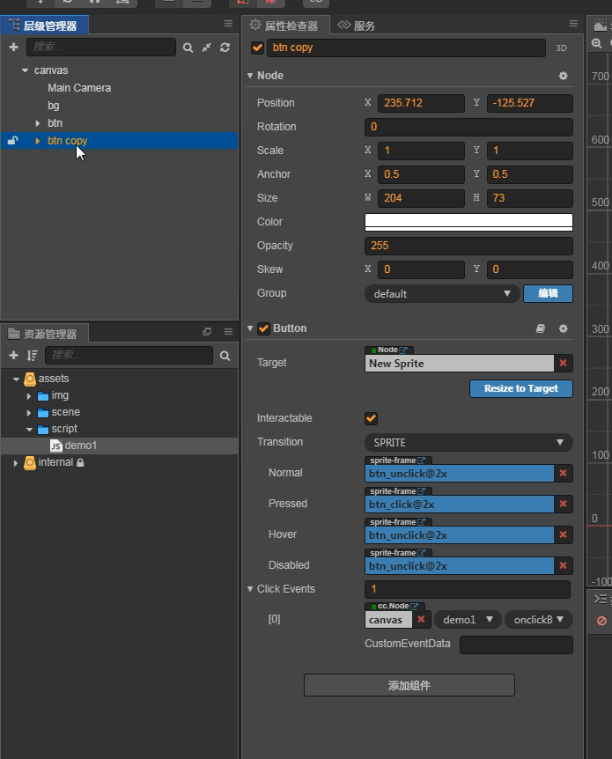Collapse the canvas node tree

coord(26,70)
